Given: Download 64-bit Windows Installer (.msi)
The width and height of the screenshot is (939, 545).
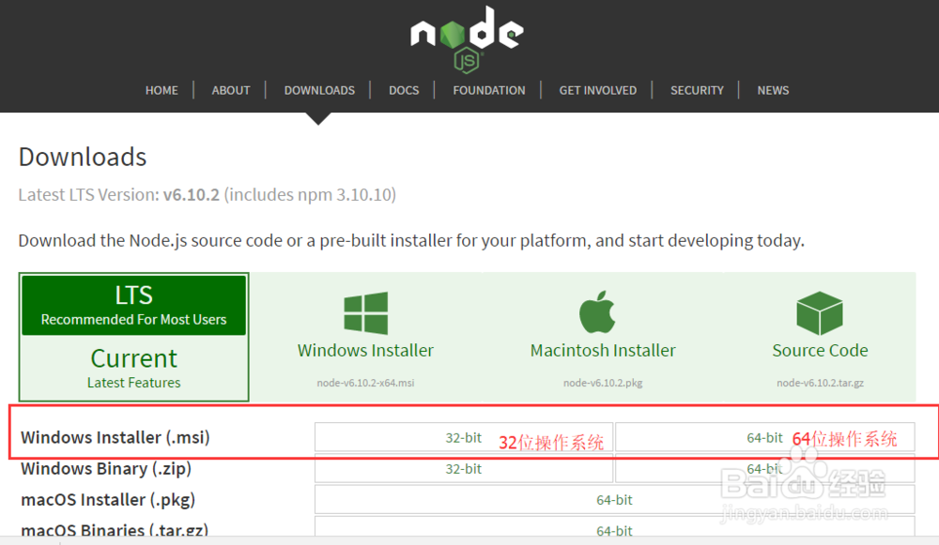Looking at the screenshot, I should [x=764, y=437].
